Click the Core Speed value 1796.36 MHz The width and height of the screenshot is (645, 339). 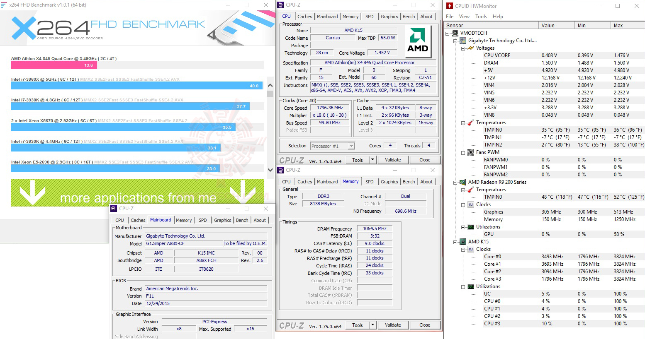[x=330, y=108]
